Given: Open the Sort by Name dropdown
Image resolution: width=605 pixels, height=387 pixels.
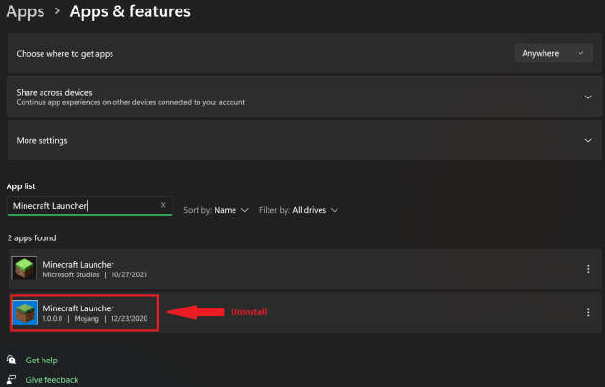Looking at the screenshot, I should (216, 210).
